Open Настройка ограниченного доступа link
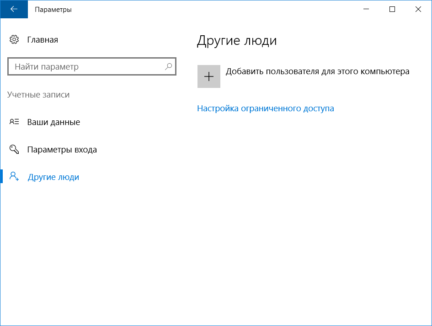The image size is (432, 326). [x=266, y=109]
